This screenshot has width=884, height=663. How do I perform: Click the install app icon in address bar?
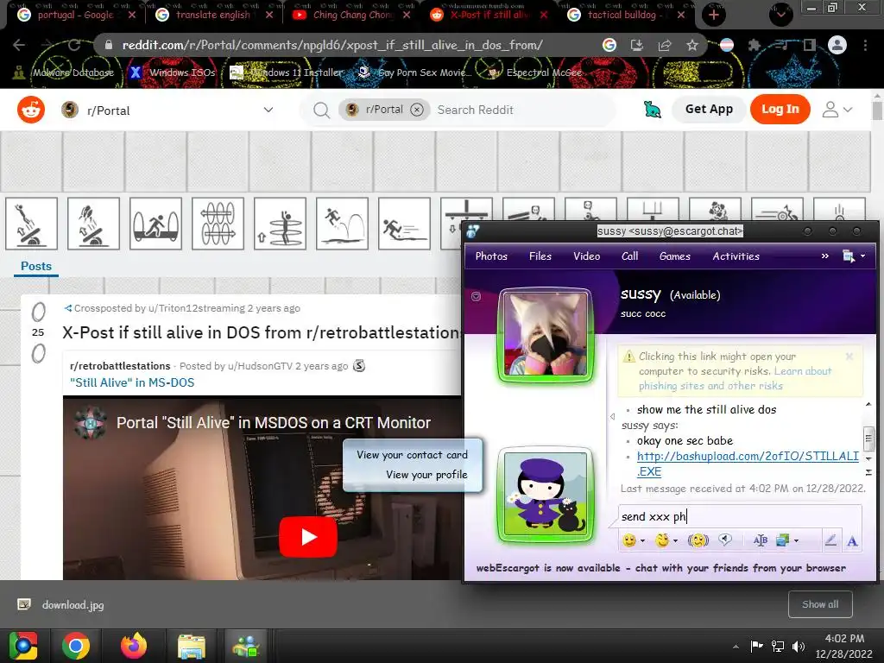[637, 45]
